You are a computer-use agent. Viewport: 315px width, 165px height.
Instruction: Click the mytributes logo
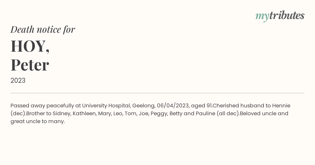pos(280,16)
